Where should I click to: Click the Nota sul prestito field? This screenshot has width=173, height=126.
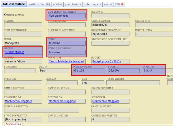(41, 110)
